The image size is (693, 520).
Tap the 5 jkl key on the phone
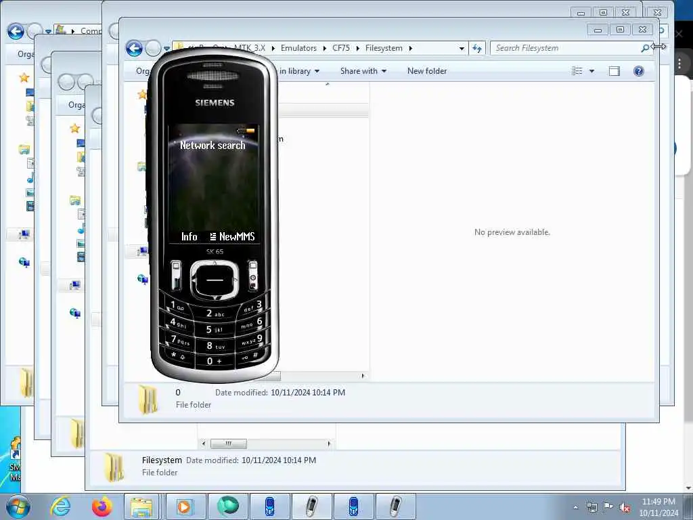pyautogui.click(x=215, y=330)
